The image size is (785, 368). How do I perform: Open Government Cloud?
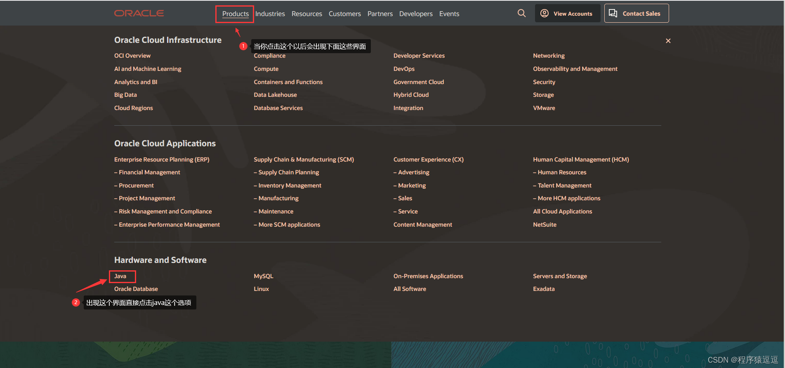tap(419, 82)
